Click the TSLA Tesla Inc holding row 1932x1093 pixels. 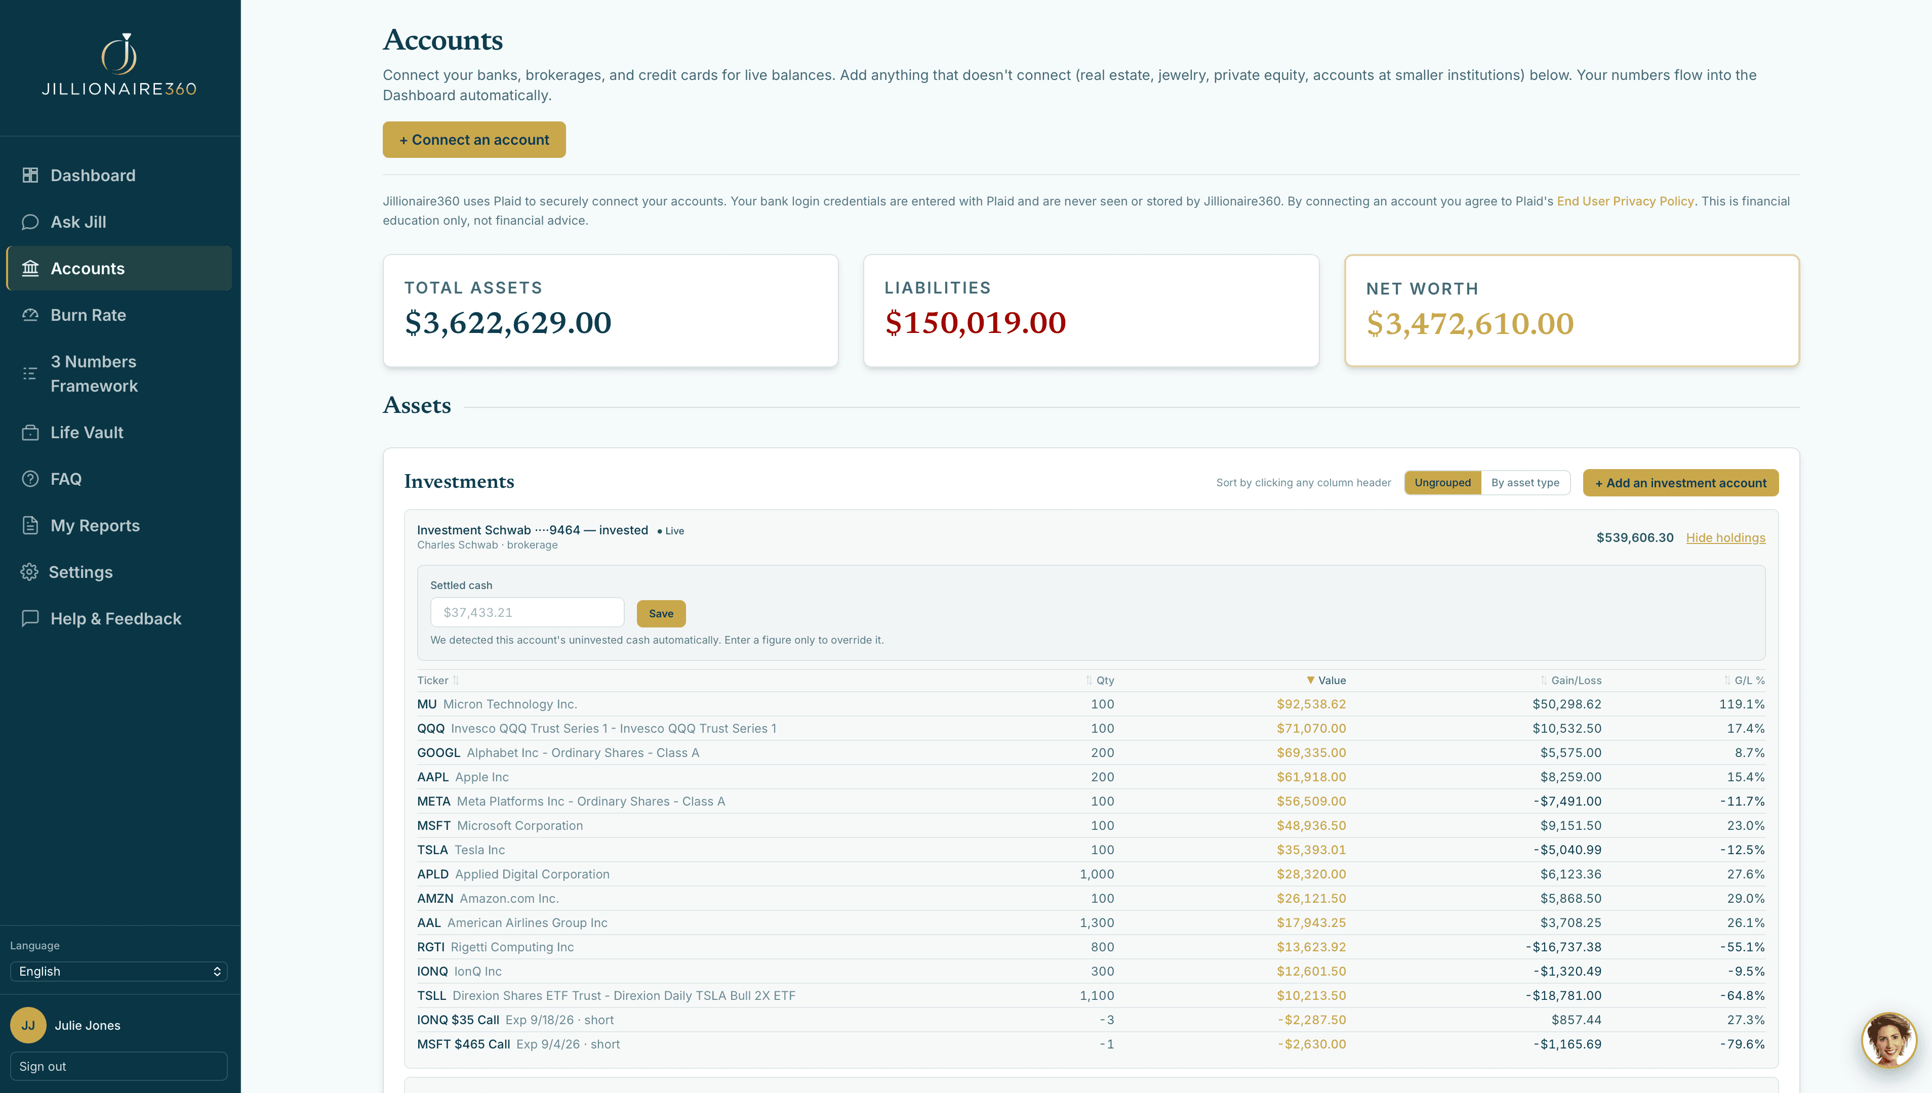[1091, 850]
